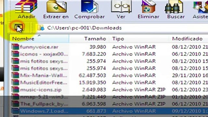
Task: Select music-icons.zip file name
Action: point(41,90)
